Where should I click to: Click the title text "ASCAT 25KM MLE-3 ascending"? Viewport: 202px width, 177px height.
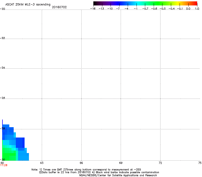28,5
